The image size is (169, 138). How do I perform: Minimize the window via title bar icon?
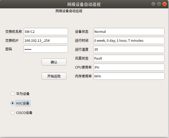[154, 4]
